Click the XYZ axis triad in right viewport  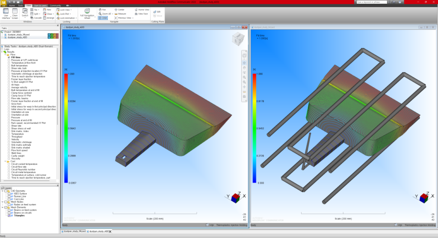coord(424,197)
